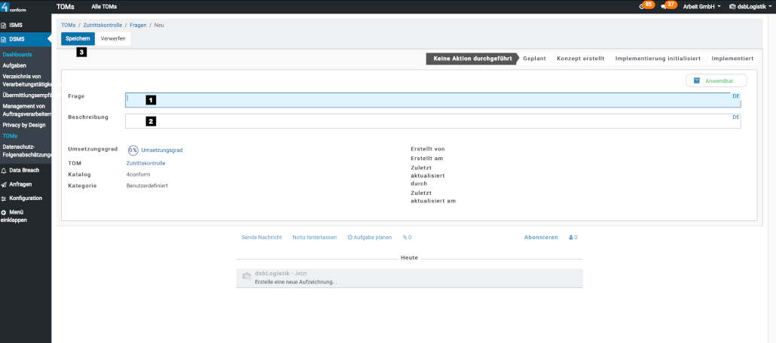Click Verwerfen to discard changes
Image resolution: width=776 pixels, height=343 pixels.
click(x=113, y=38)
